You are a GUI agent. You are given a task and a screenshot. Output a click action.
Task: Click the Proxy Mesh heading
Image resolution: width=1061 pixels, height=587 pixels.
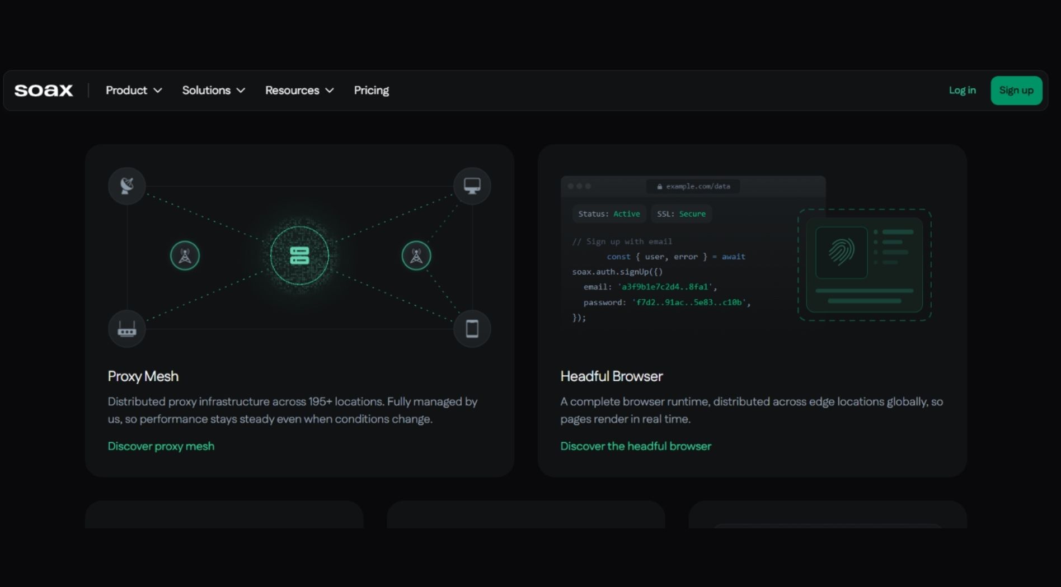click(143, 376)
